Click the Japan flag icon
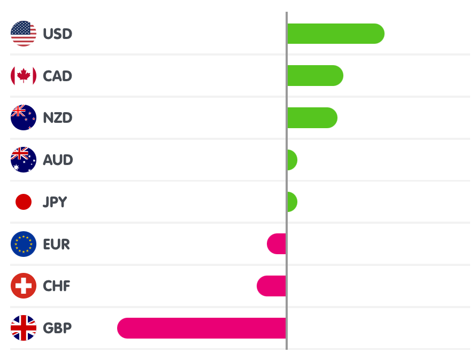The width and height of the screenshot is (476, 361). pos(24,202)
